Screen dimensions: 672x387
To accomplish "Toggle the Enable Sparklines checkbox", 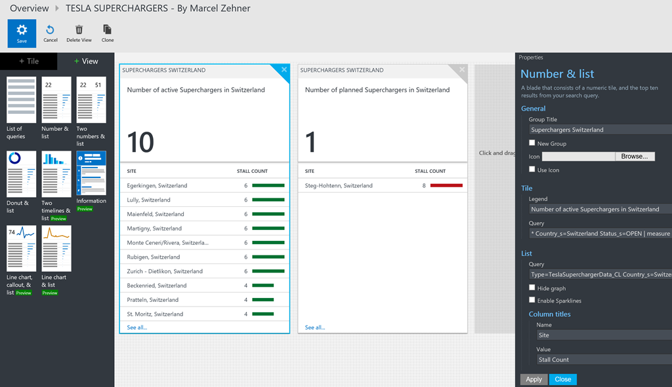I will (532, 301).
